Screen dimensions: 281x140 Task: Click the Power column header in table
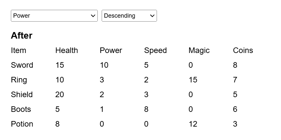(111, 50)
